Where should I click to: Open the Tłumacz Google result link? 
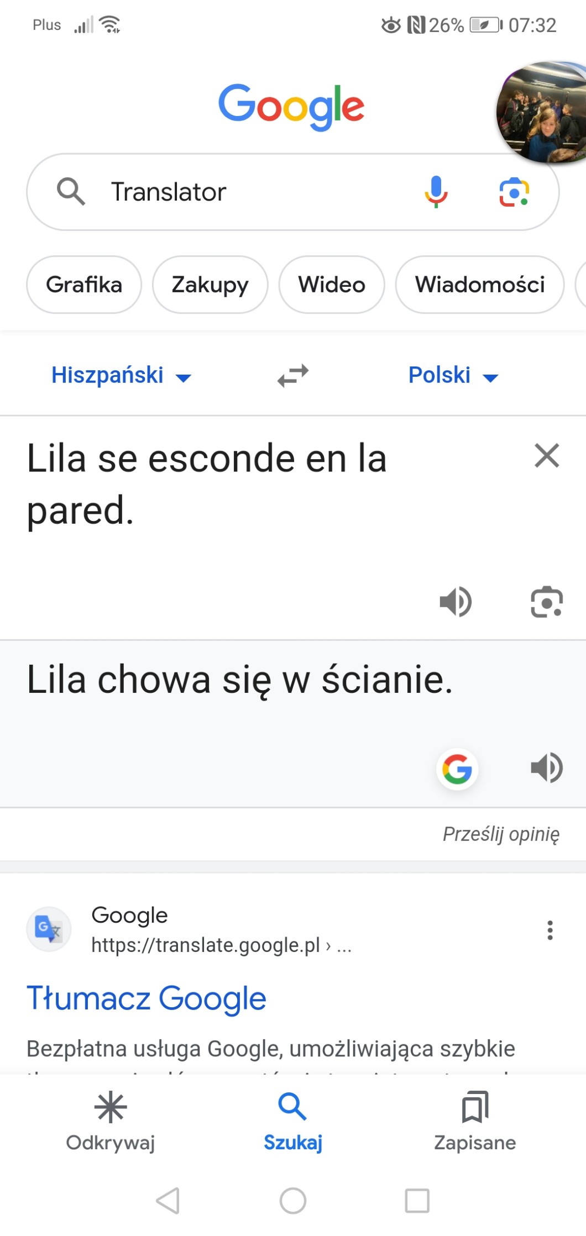pos(146,998)
